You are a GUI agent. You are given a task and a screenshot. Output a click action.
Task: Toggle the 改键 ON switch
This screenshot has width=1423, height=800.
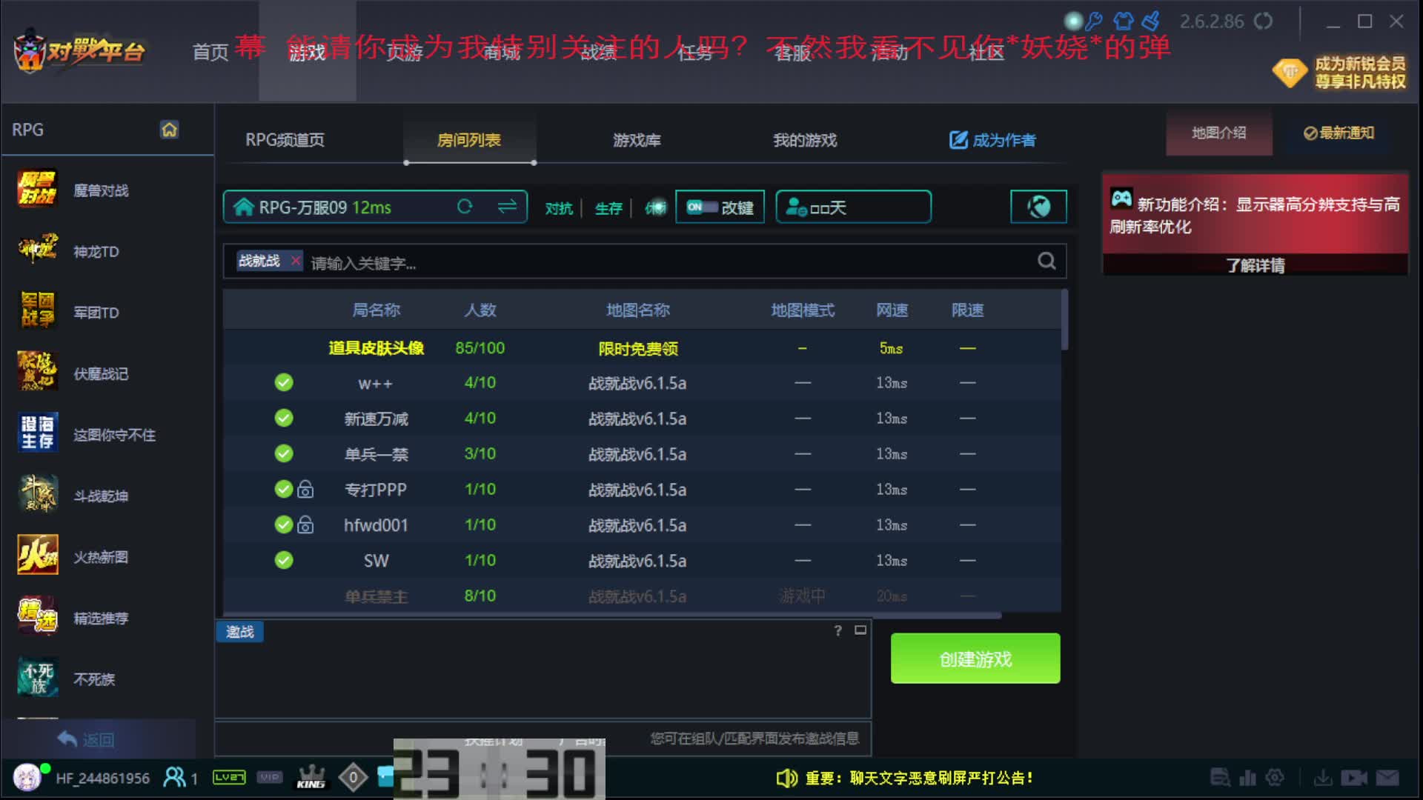(x=701, y=207)
